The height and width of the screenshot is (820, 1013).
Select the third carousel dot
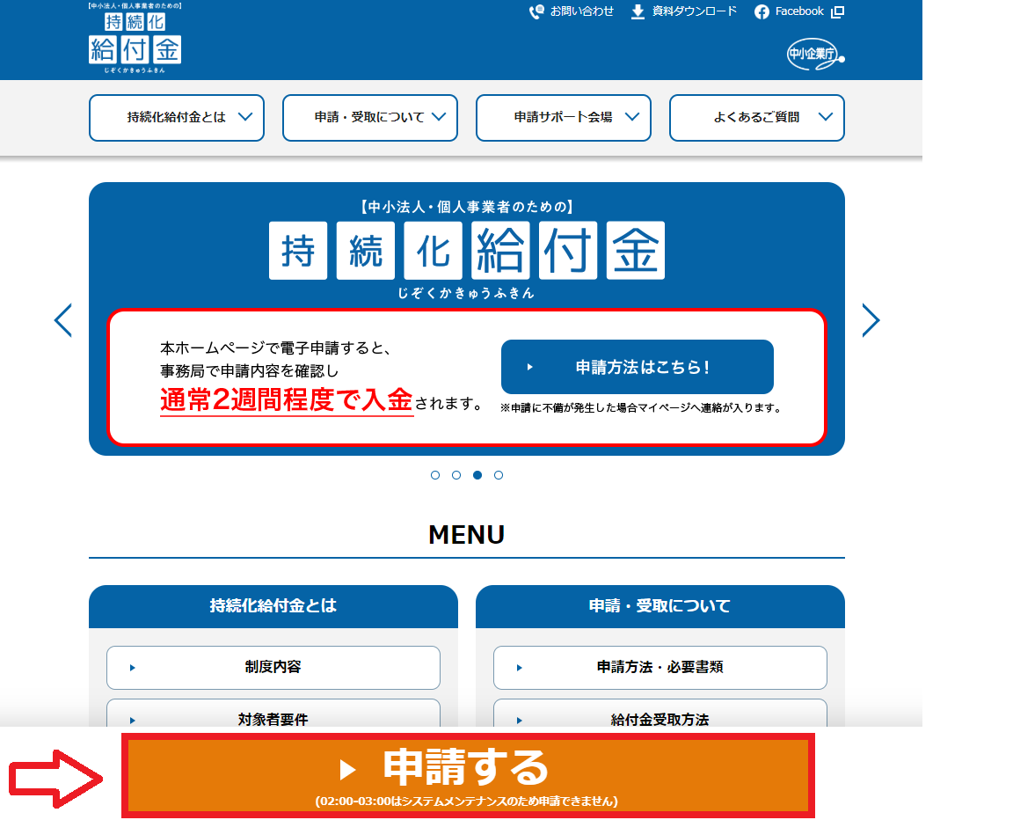tap(477, 475)
